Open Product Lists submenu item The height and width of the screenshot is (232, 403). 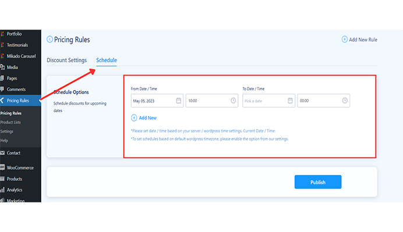[x=10, y=123]
